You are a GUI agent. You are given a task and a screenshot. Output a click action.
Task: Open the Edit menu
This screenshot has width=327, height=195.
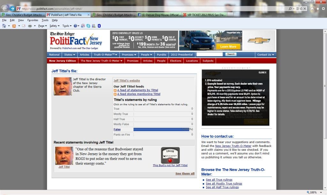pos(12,20)
